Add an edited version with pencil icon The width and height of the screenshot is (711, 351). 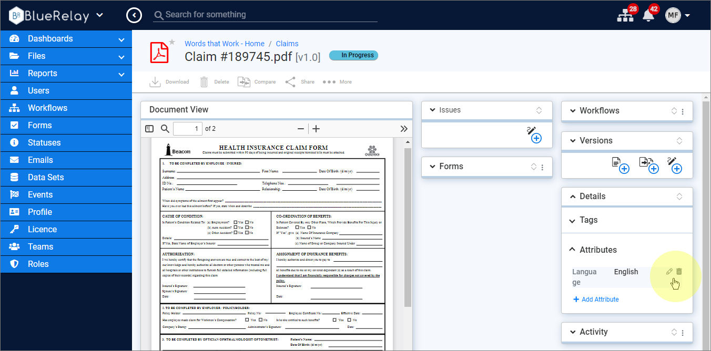[x=675, y=166]
